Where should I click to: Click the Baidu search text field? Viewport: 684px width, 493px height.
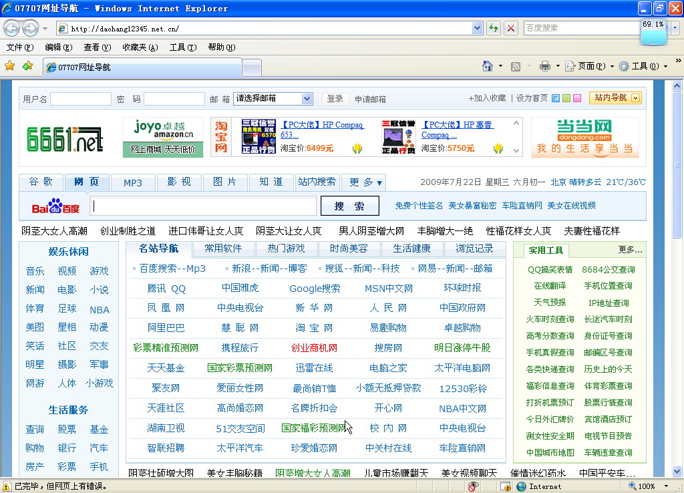(204, 206)
